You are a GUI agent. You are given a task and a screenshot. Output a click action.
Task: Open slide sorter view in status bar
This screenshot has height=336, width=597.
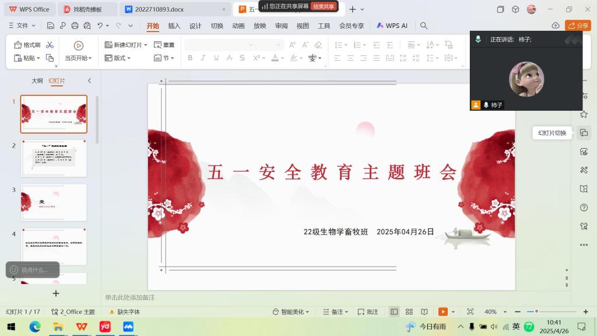point(409,312)
